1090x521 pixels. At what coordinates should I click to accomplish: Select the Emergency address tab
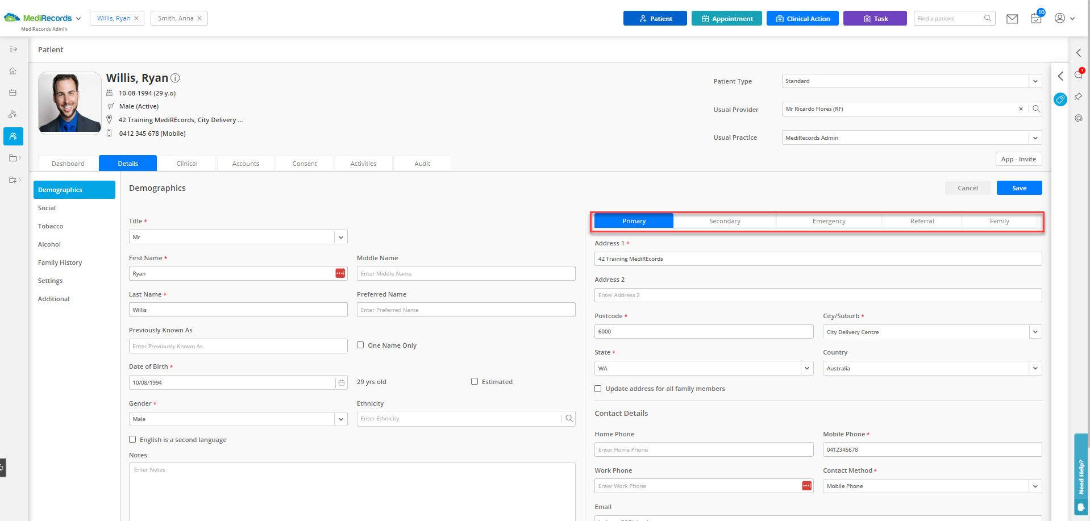(x=829, y=221)
